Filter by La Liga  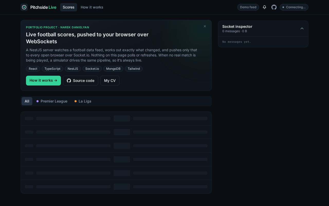pyautogui.click(x=83, y=101)
